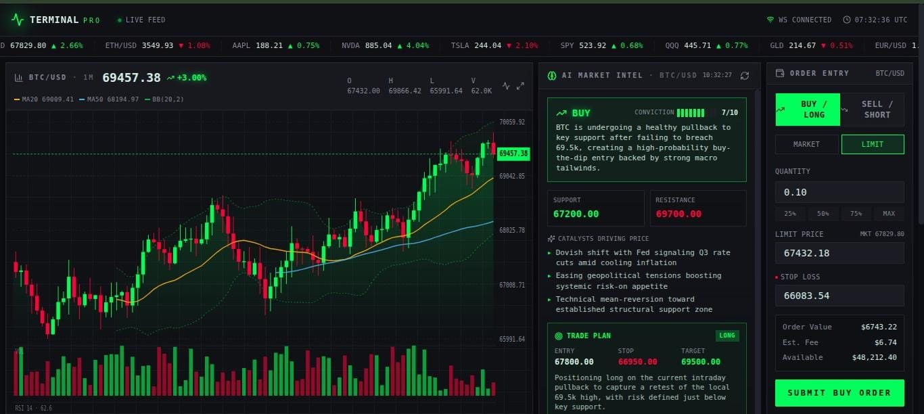Expand chart to fullscreen

point(520,86)
